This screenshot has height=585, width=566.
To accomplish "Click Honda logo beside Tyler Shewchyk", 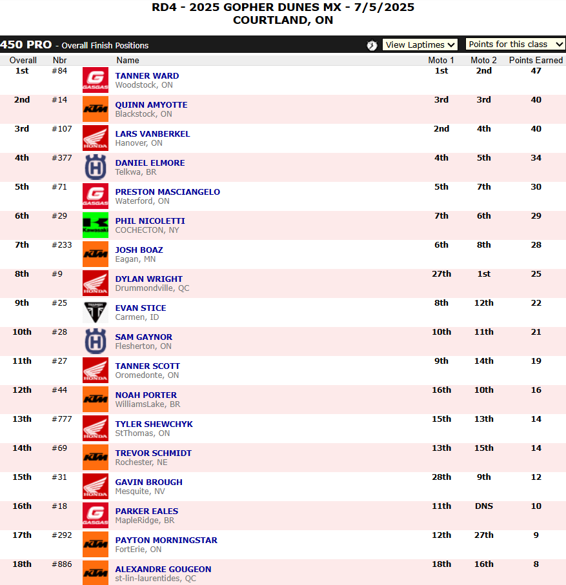I will coord(96,428).
